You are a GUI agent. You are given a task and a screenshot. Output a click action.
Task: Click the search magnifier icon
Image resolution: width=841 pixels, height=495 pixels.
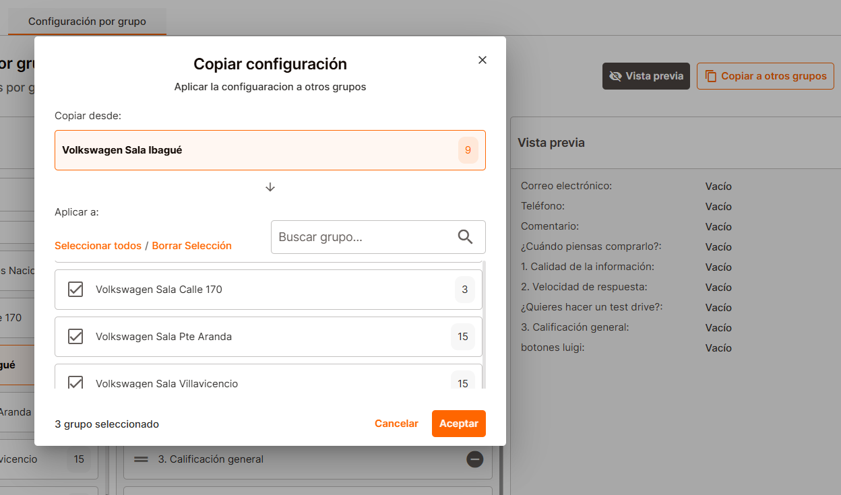point(465,237)
